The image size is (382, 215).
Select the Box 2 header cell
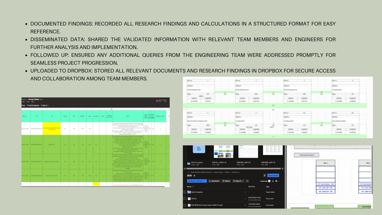coord(366,163)
